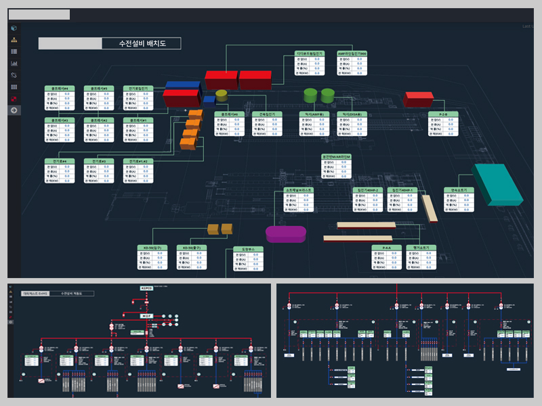
Task: Click the 수전설비 배치도 title button
Action: click(x=144, y=42)
